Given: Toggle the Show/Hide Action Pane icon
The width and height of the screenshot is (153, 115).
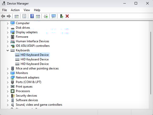Looking at the screenshot, I should (38, 16).
